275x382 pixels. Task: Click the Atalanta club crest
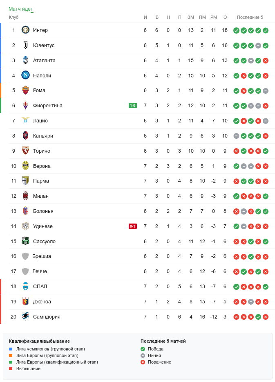tap(25, 60)
